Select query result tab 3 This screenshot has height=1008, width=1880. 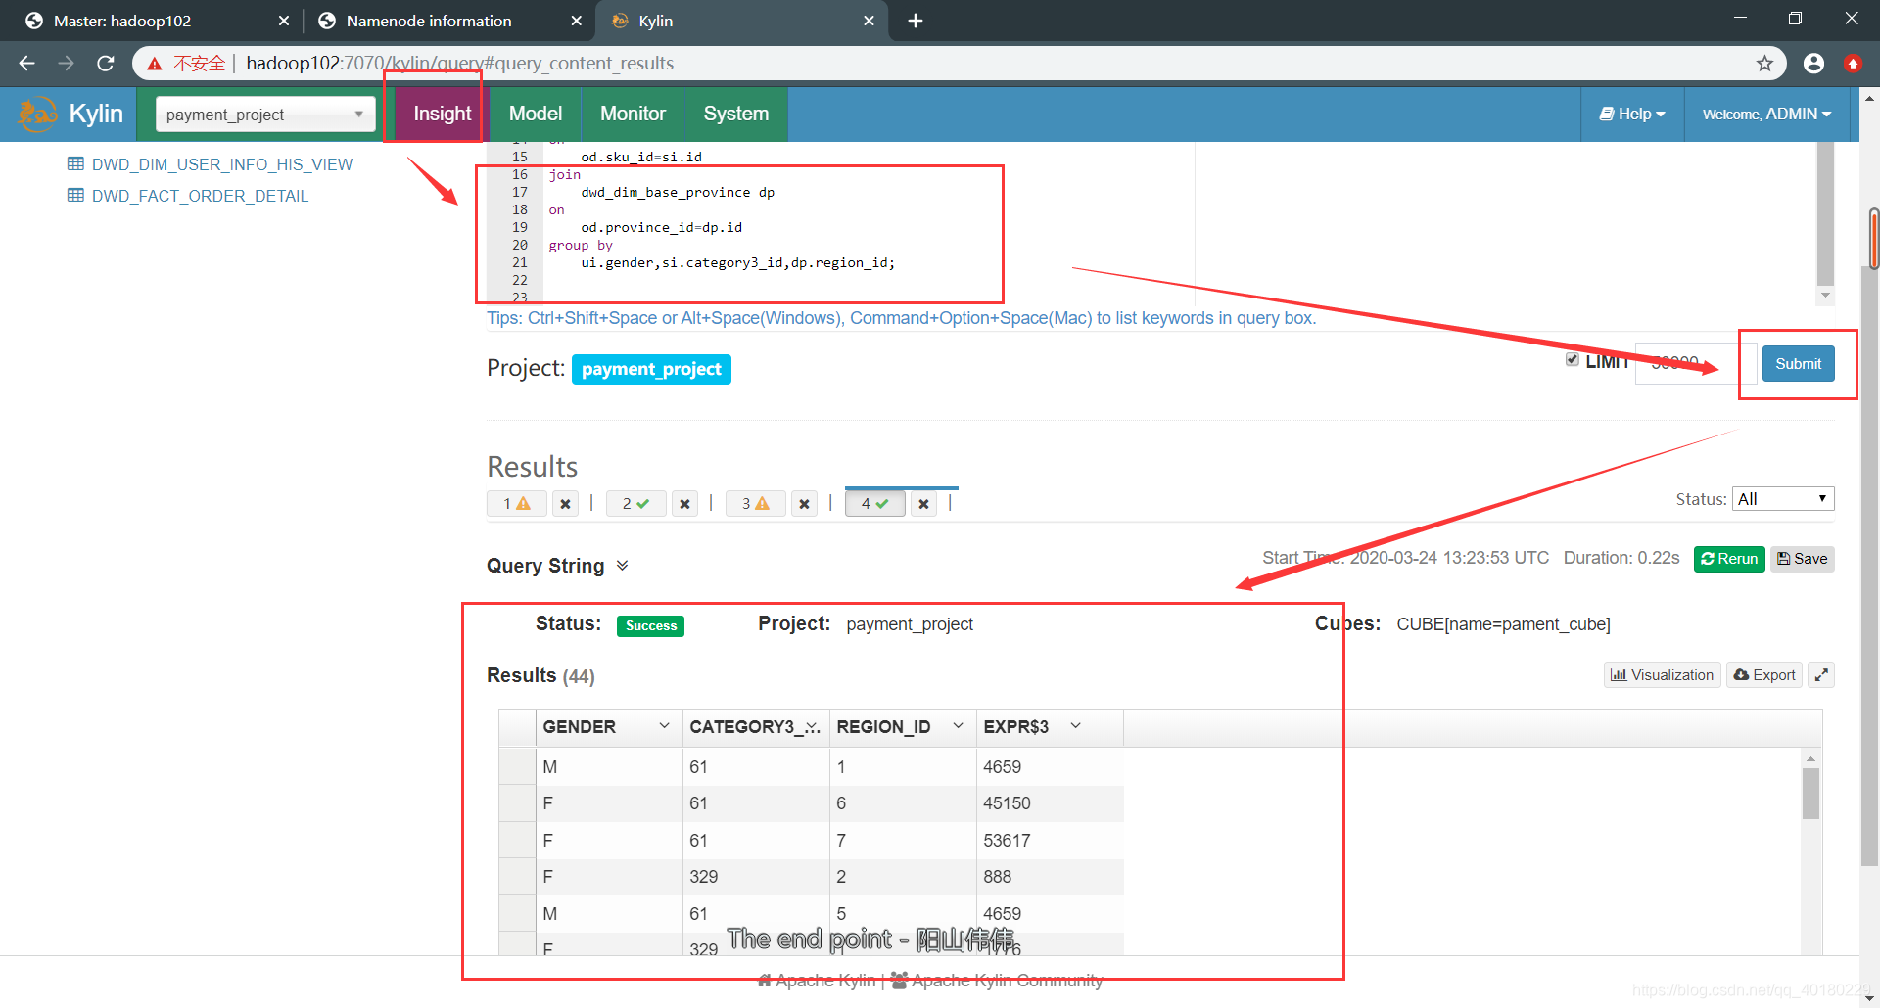[756, 504]
